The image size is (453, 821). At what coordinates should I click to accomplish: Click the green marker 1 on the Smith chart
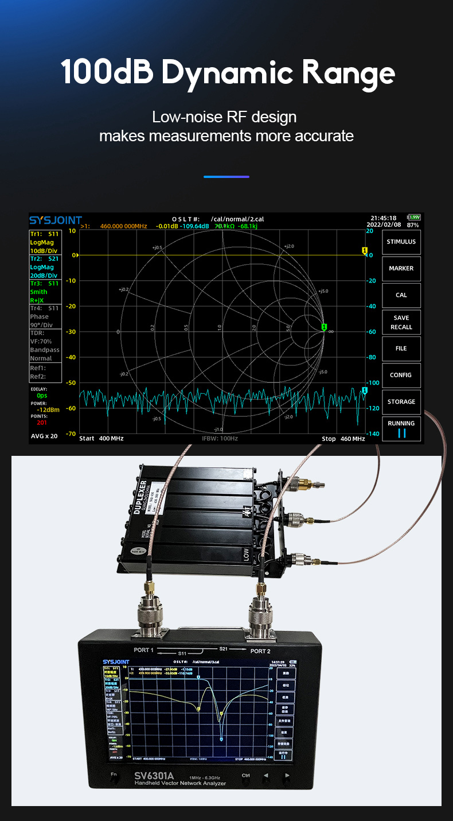324,327
